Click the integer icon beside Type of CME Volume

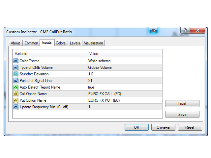click(16, 67)
